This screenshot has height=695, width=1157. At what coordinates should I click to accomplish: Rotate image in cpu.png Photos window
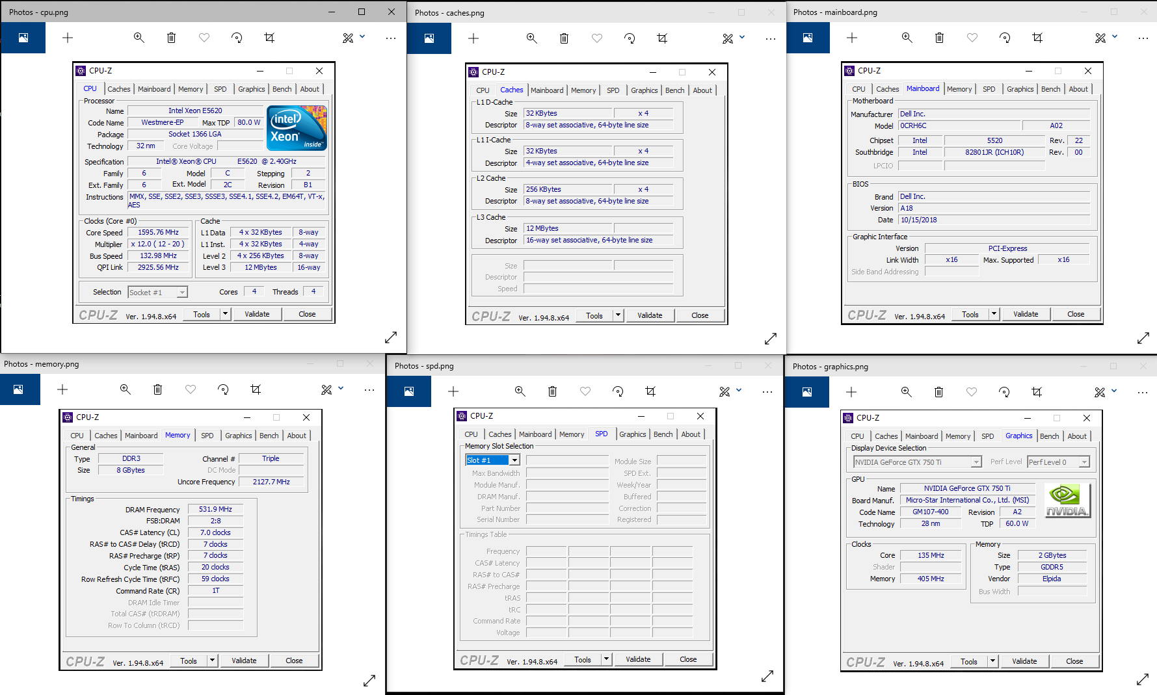pos(237,38)
